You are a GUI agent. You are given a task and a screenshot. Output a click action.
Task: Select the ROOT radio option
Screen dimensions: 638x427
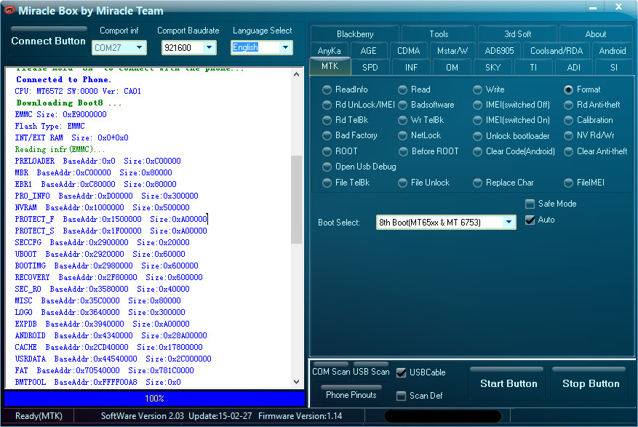point(327,152)
